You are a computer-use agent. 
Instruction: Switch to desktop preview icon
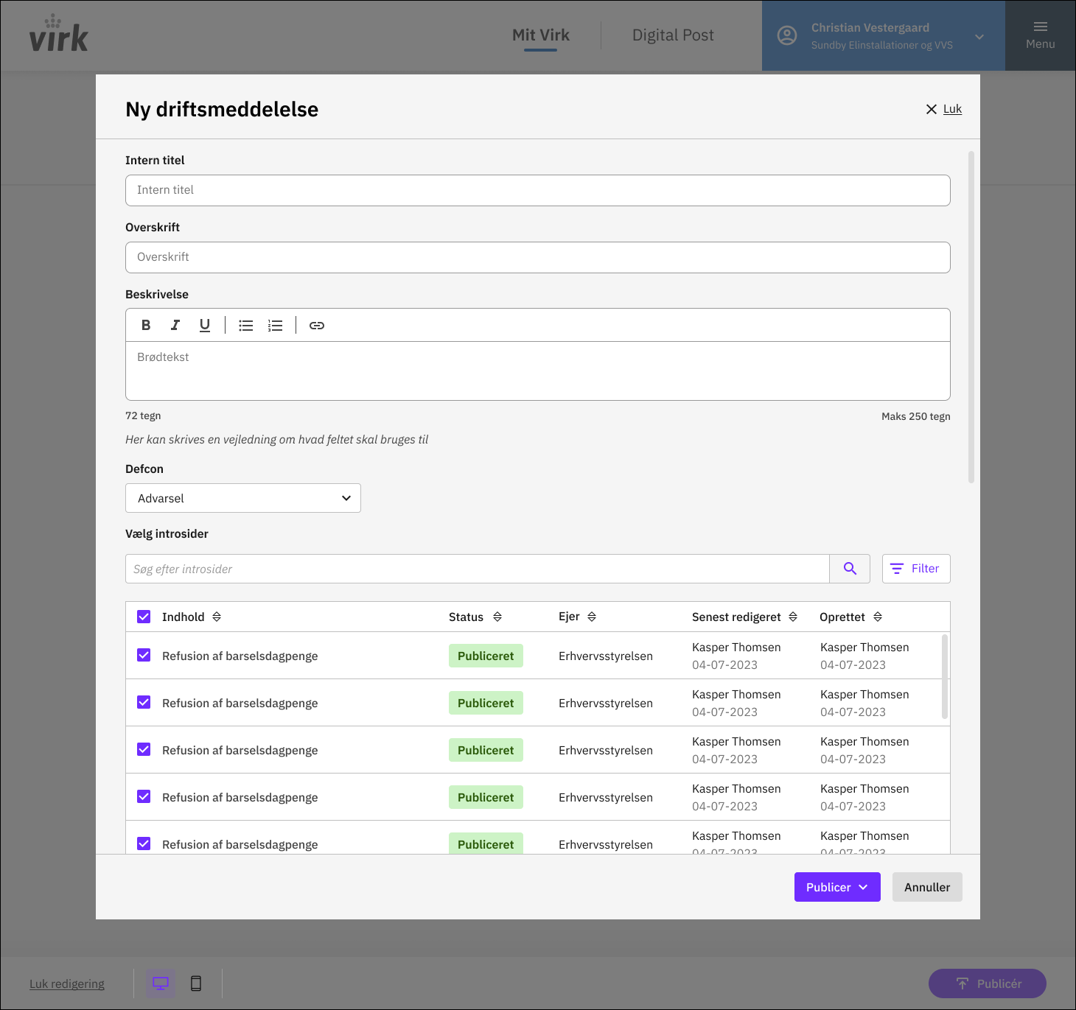[161, 983]
